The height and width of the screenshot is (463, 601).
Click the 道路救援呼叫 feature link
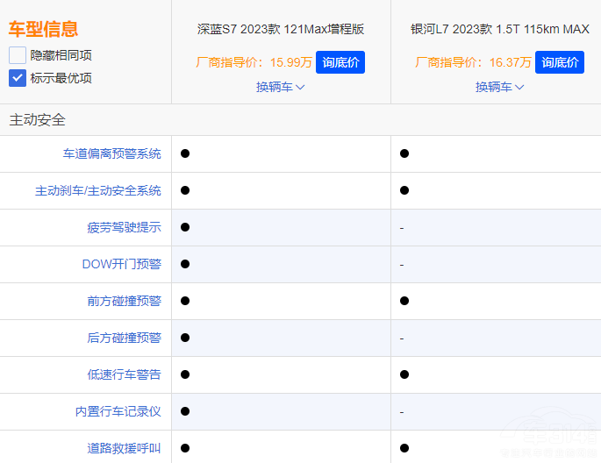coord(124,448)
